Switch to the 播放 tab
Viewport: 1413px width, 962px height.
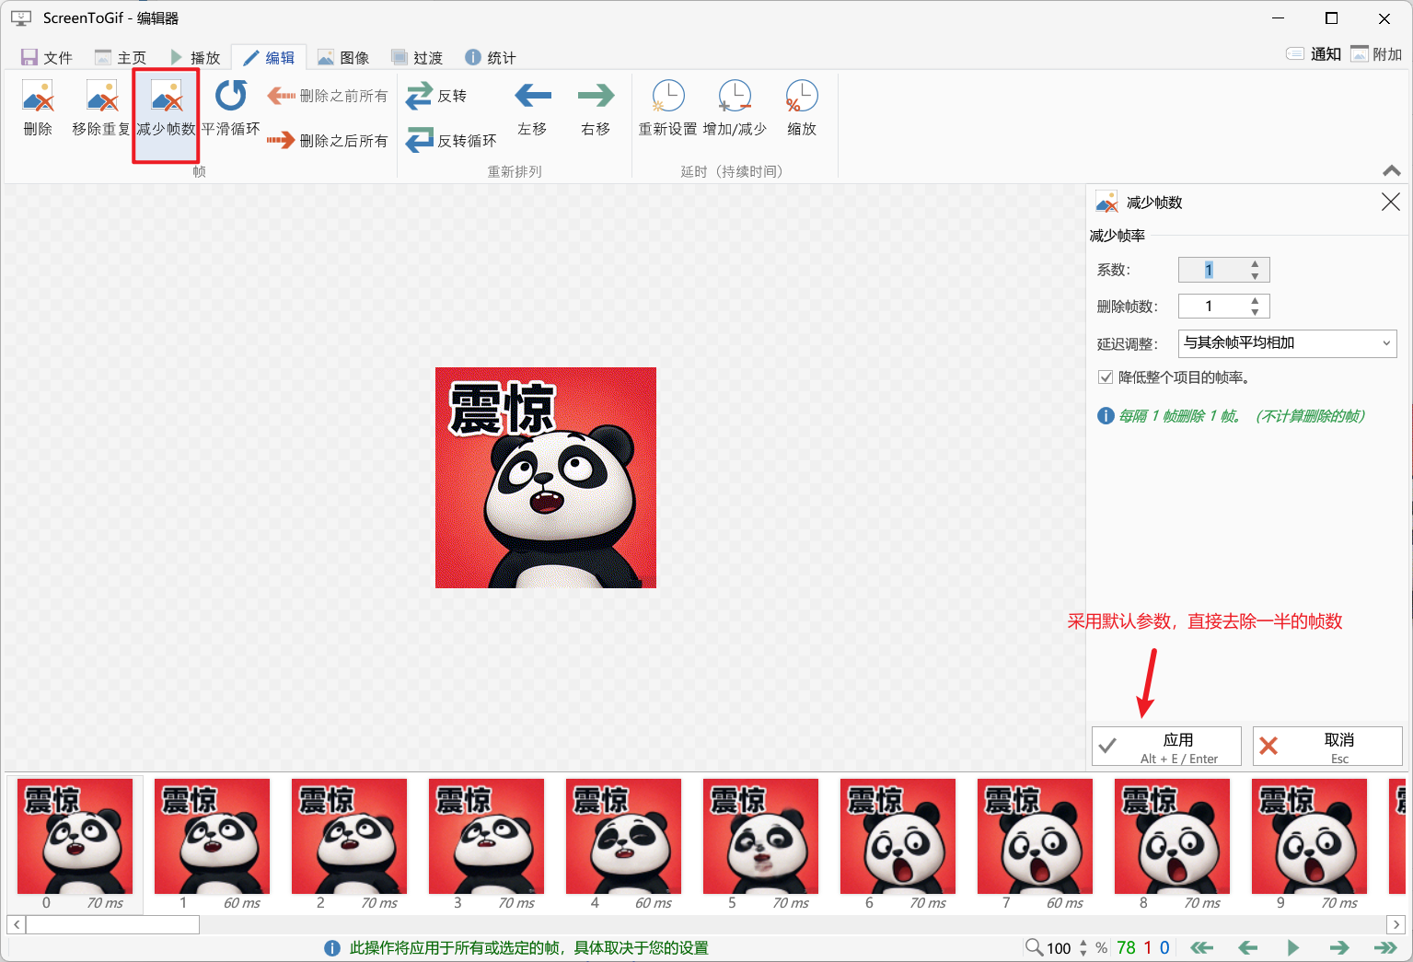tap(194, 57)
